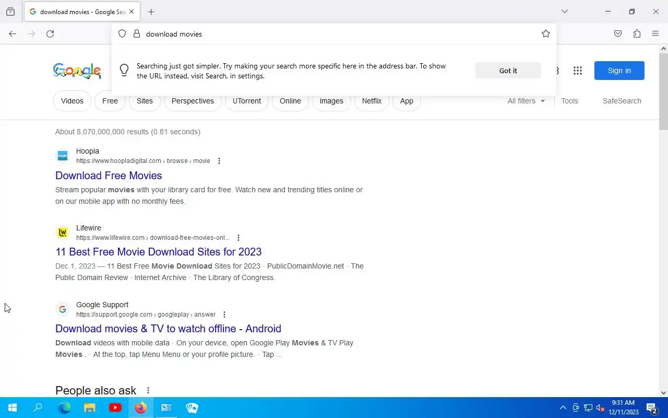Click the results count About 8,070,000,000 text
Viewport: 668px width, 418px height.
[128, 132]
